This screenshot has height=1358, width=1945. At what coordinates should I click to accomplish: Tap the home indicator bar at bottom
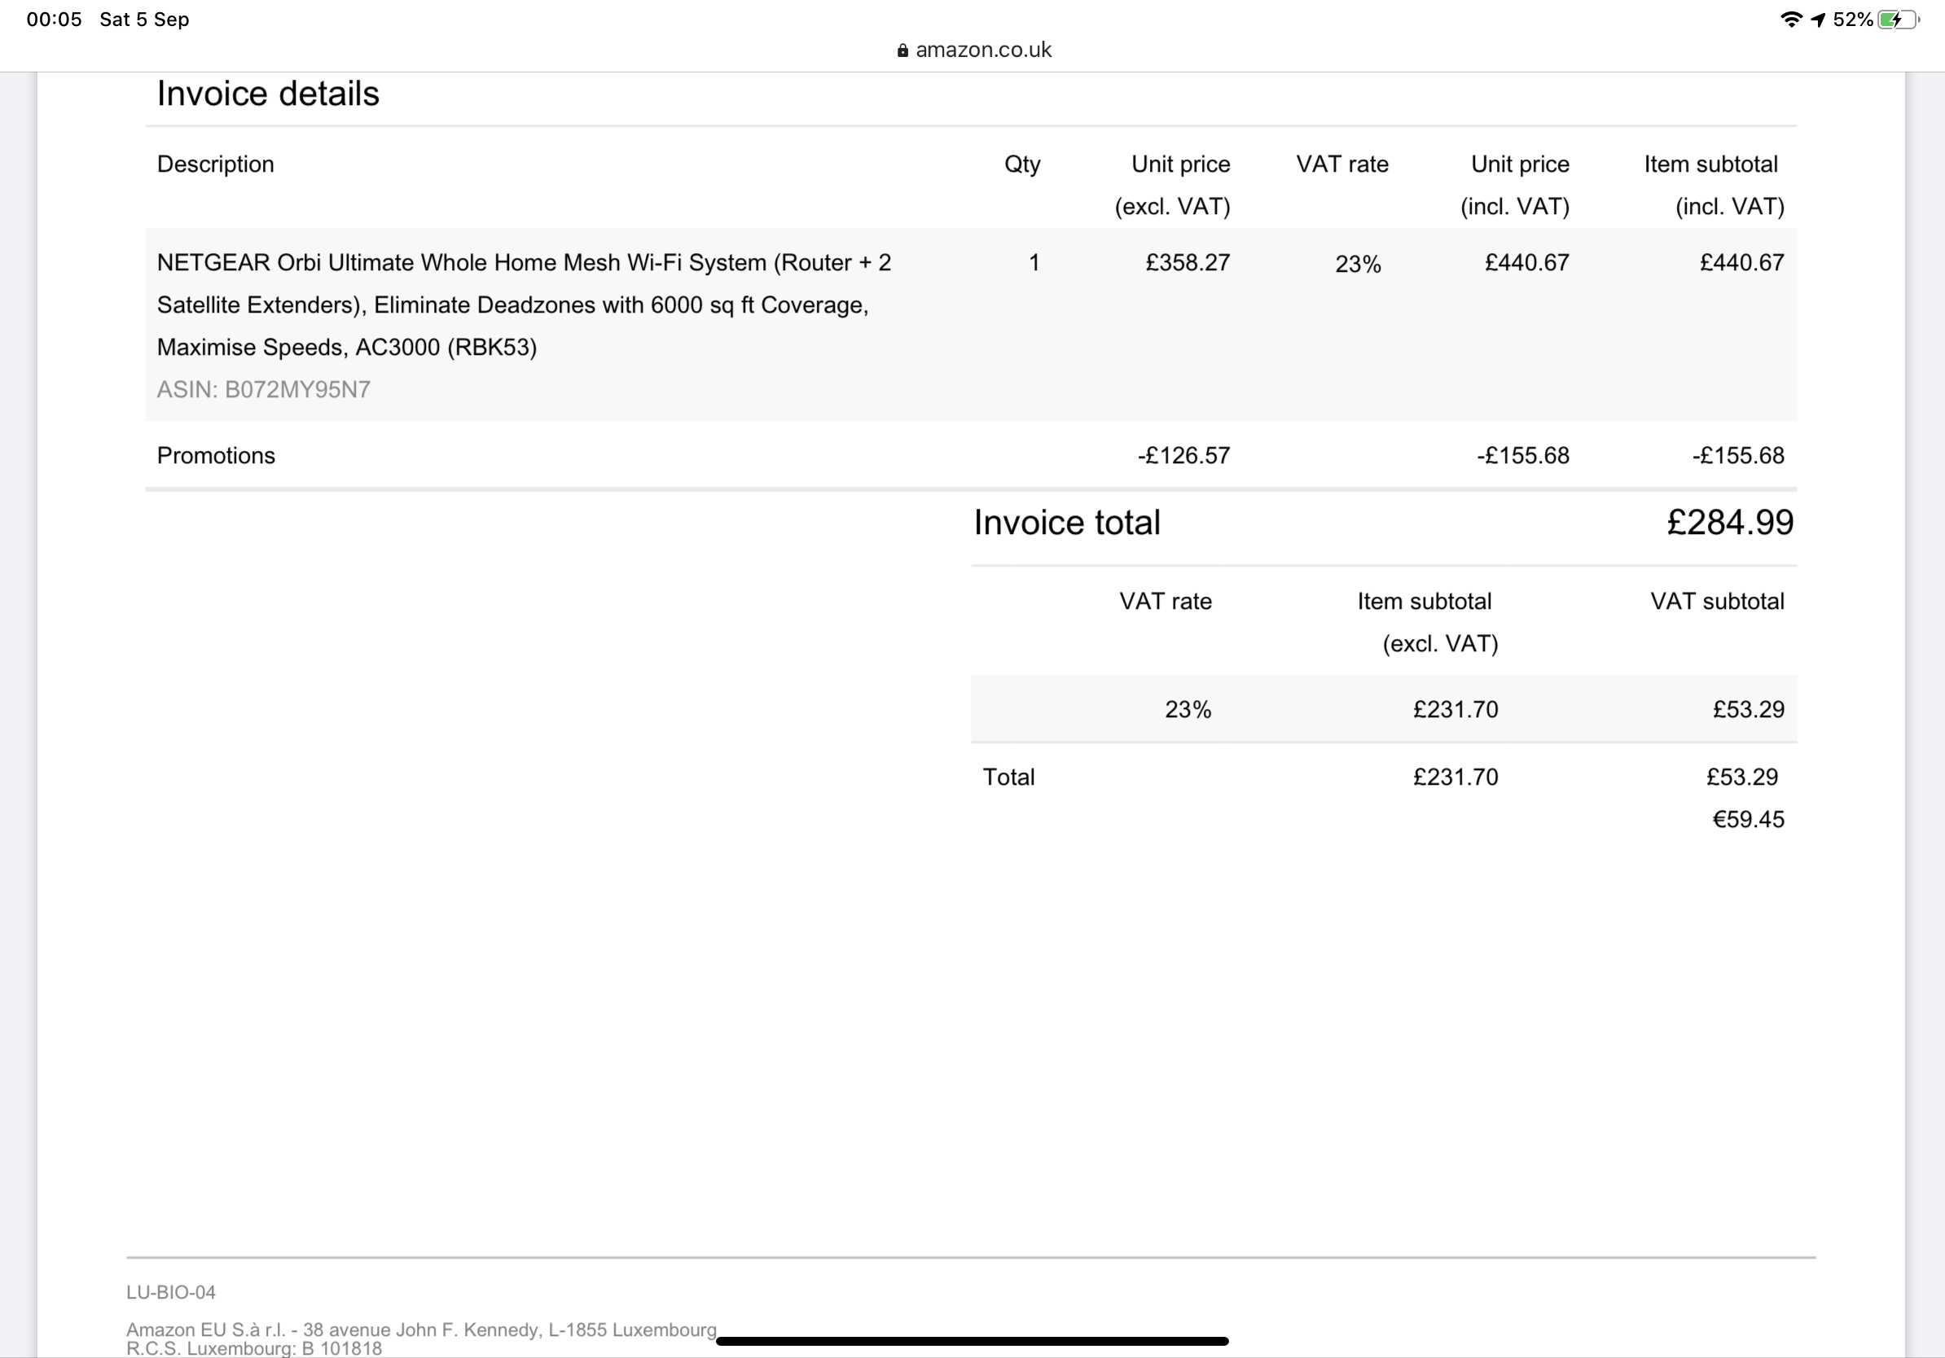[972, 1341]
